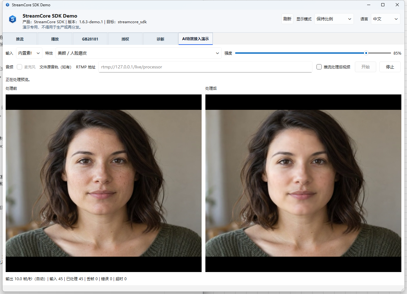Click the 刷新 button
This screenshot has width=407, height=294.
coord(287,19)
